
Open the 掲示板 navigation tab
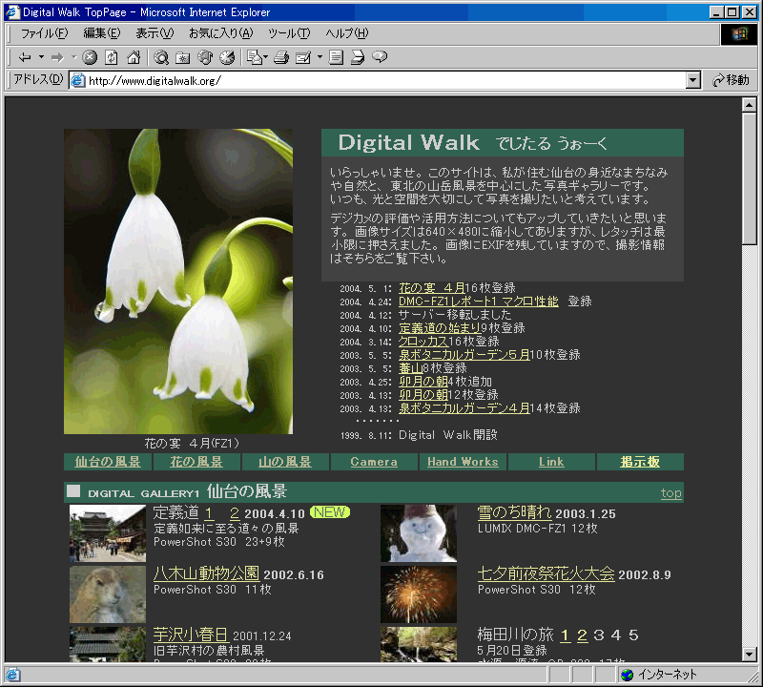point(640,462)
